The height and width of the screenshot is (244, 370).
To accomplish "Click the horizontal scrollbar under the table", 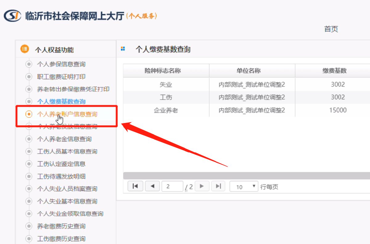I will 246,176.
